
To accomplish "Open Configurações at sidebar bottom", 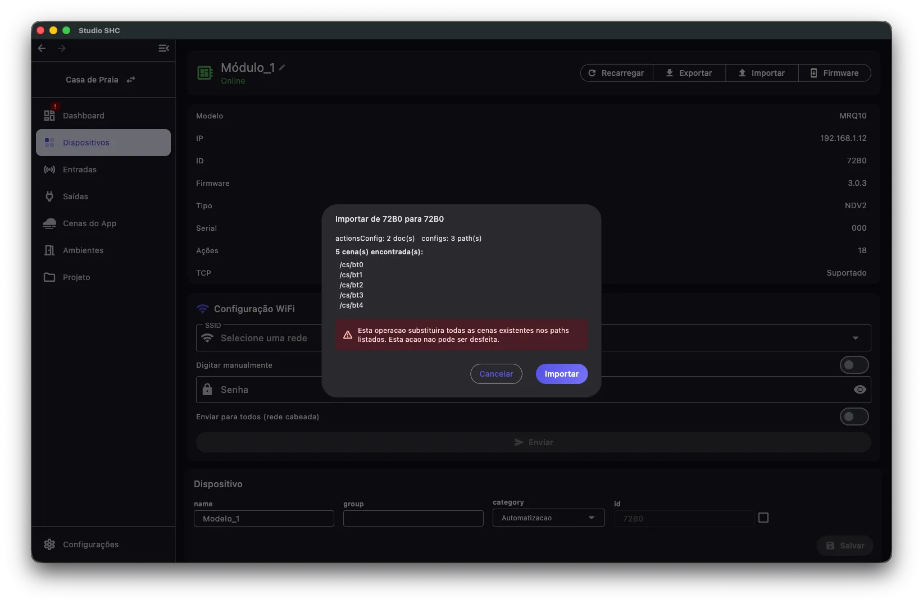I will point(103,544).
